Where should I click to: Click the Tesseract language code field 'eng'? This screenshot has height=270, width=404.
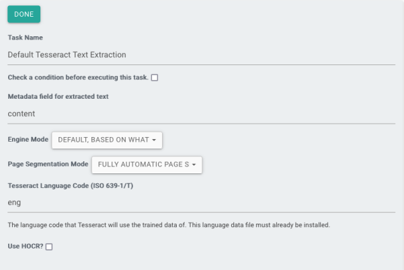[x=200, y=201]
